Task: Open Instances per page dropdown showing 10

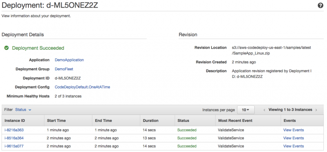Action: pos(246,110)
